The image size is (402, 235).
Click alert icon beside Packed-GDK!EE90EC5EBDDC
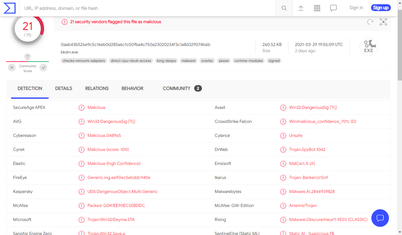click(x=82, y=206)
